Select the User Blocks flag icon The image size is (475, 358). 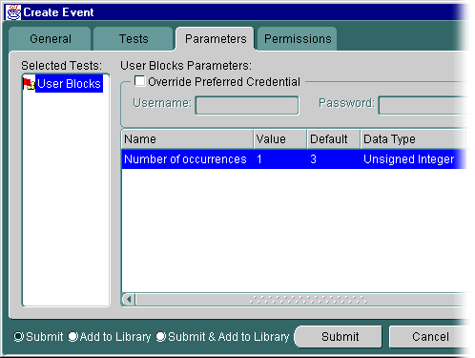(29, 84)
